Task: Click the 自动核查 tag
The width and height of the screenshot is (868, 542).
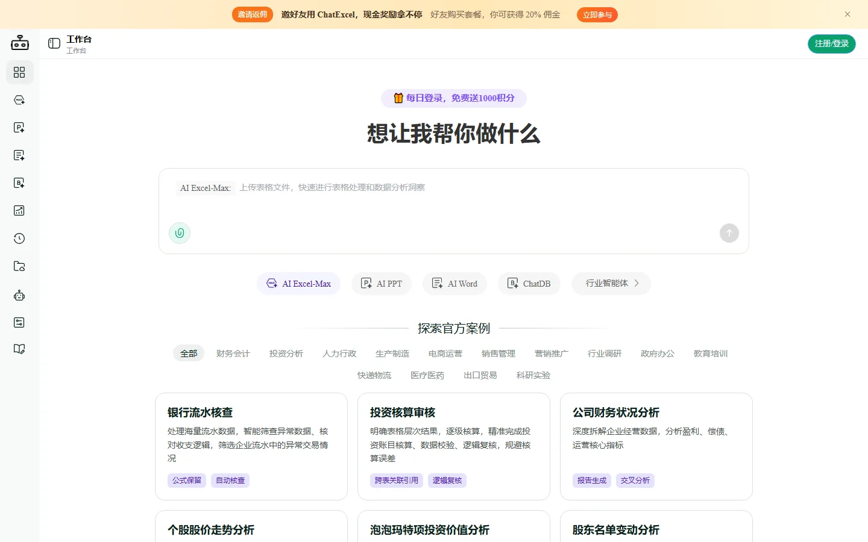Action: [x=230, y=481]
